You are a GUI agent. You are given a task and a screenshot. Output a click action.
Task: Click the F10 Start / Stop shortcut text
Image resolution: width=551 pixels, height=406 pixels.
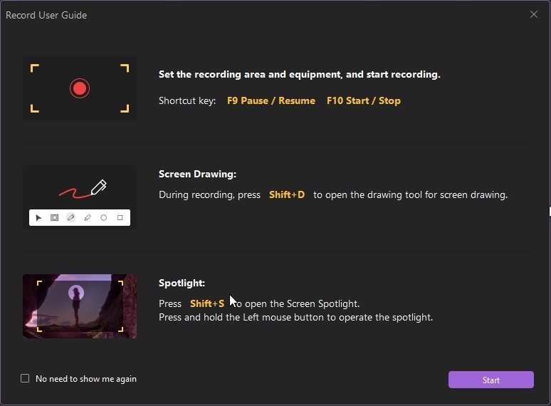pyautogui.click(x=364, y=101)
